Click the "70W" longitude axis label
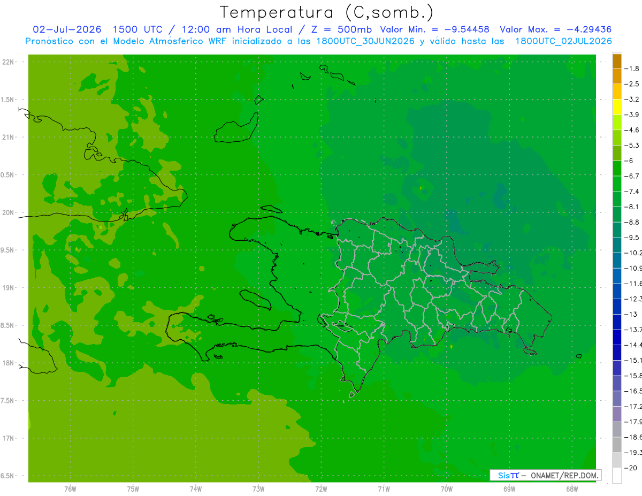Image resolution: width=642 pixels, height=496 pixels. 447,489
